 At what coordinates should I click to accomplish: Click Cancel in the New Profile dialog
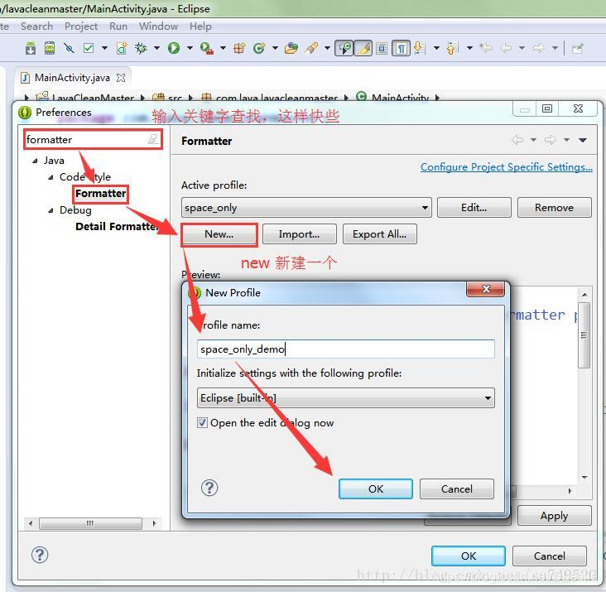(x=457, y=489)
